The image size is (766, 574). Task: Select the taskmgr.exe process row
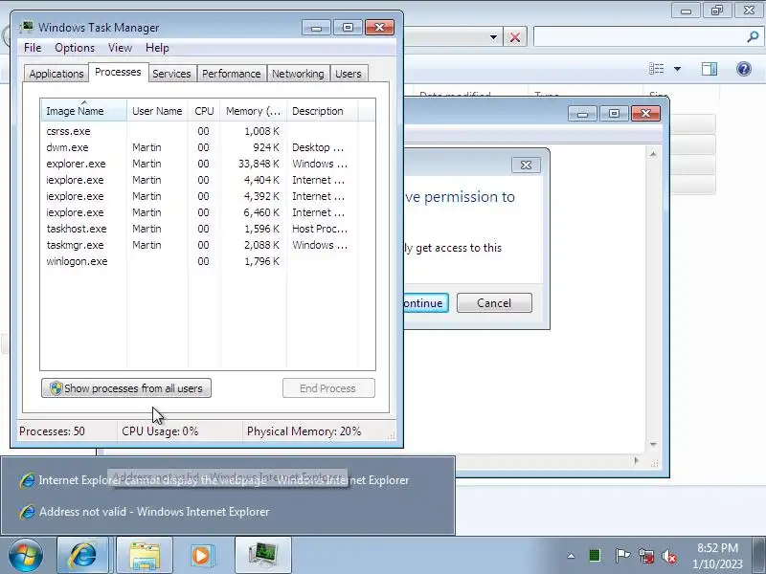click(197, 245)
